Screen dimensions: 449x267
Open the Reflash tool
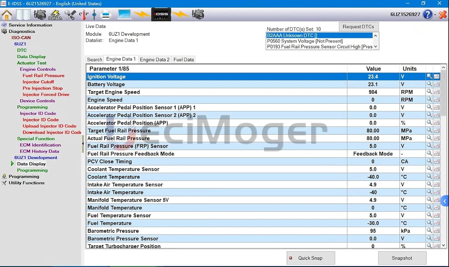tap(55, 15)
